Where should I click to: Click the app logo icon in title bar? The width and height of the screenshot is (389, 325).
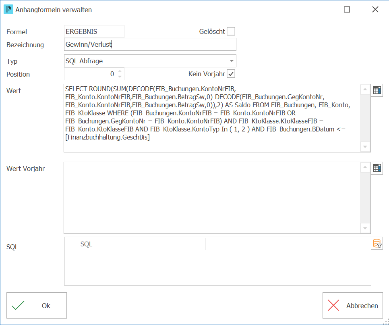[8, 9]
